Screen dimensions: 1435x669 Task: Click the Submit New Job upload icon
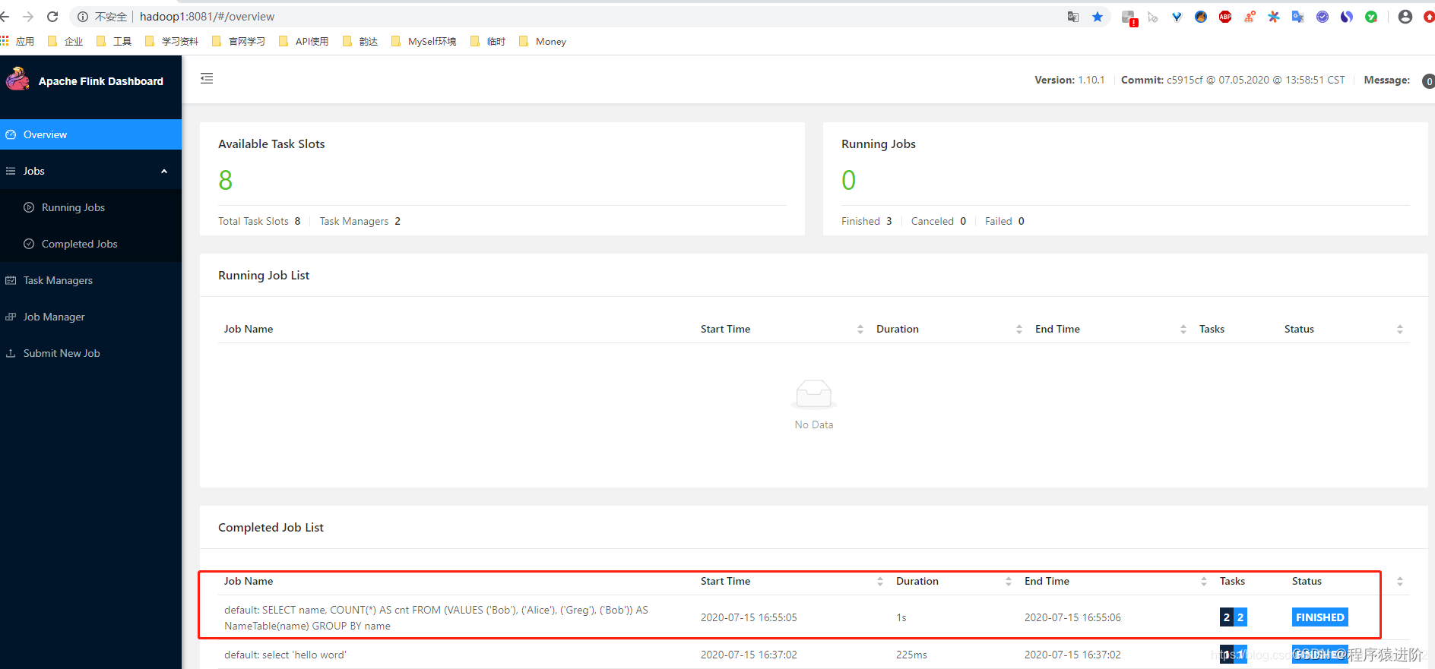(x=11, y=353)
